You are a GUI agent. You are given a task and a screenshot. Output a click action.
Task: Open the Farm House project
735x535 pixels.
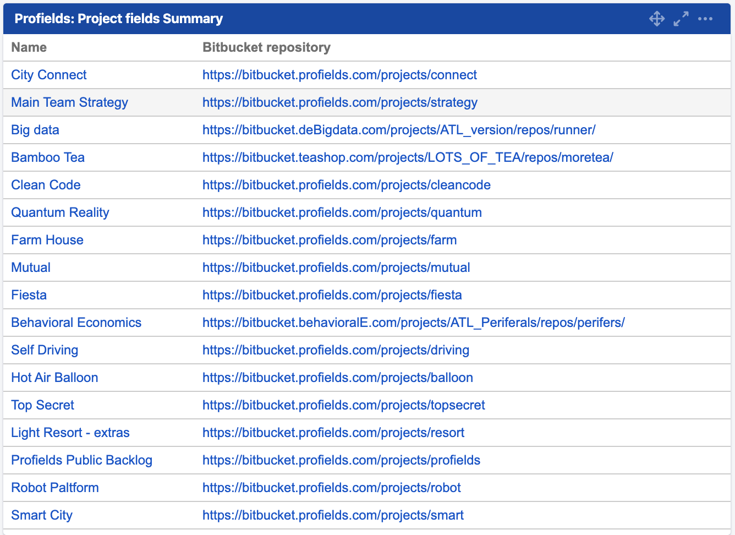pos(47,240)
